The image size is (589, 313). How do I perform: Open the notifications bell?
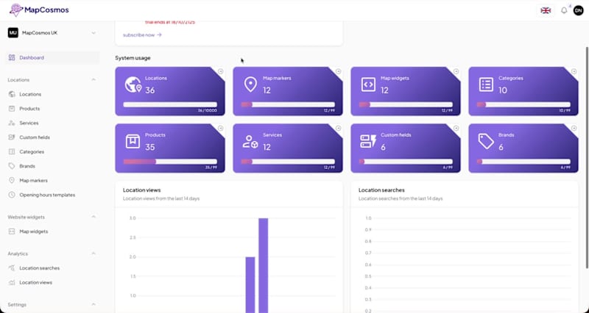[564, 10]
